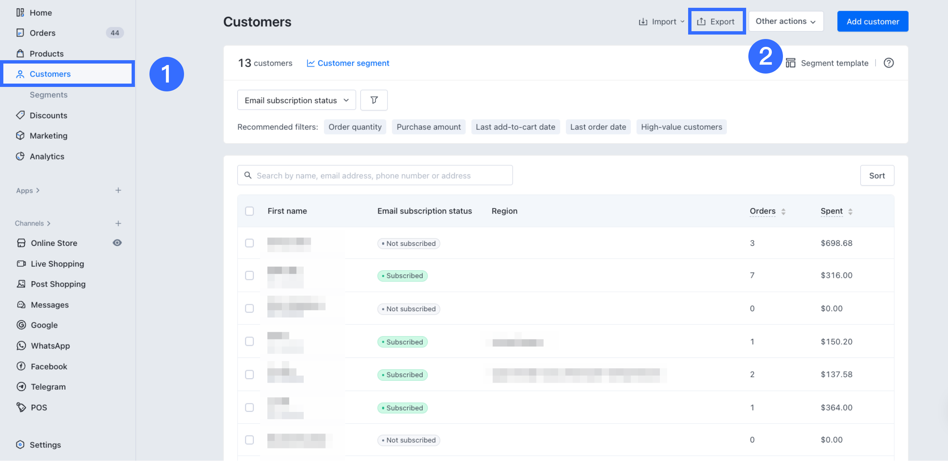Click the Telegram channel icon
Image resolution: width=948 pixels, height=461 pixels.
coord(21,387)
